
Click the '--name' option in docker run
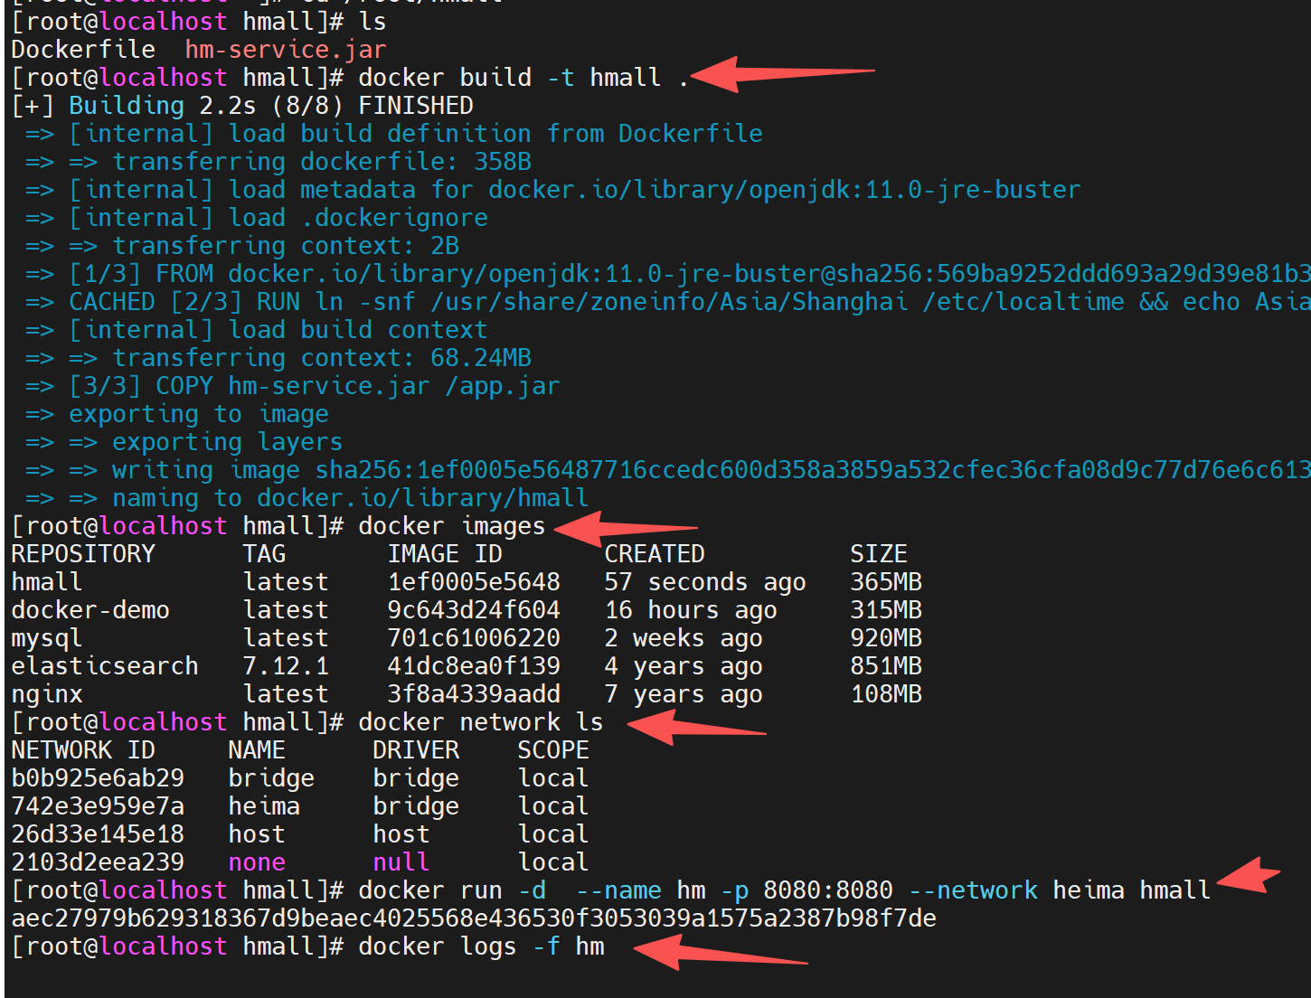pos(618,890)
